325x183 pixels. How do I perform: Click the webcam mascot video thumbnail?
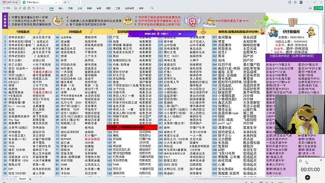coord(300,114)
